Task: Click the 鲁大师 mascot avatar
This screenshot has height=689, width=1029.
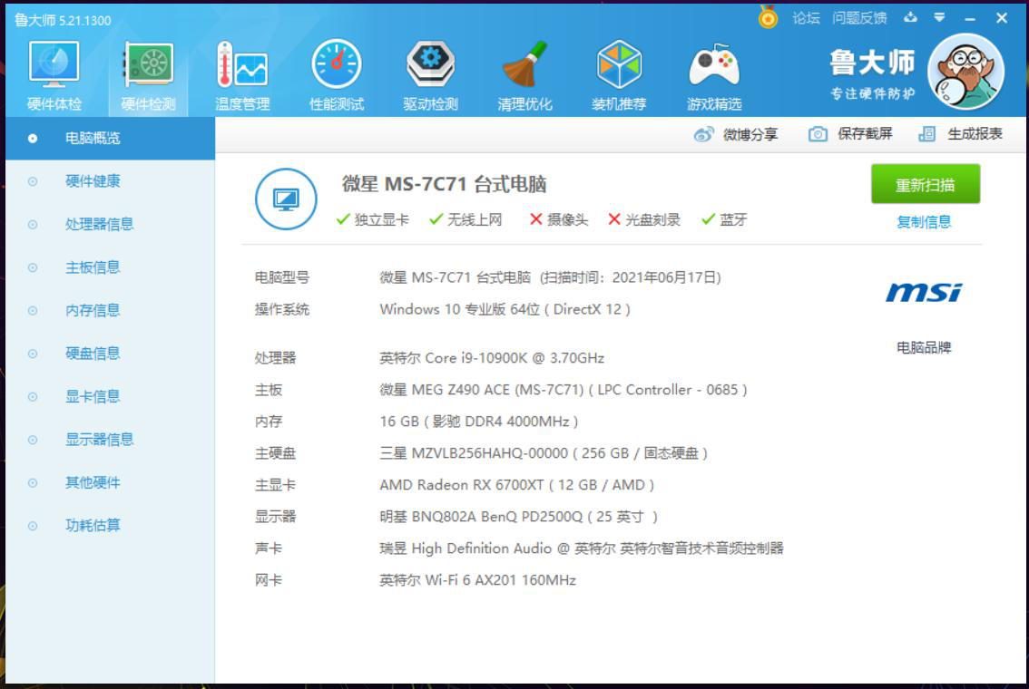Action: coord(966,73)
